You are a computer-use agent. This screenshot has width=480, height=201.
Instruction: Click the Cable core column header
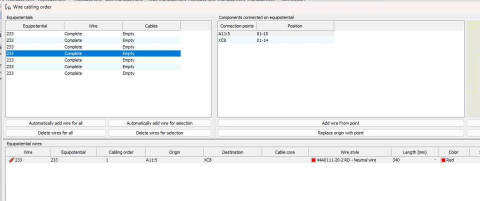[285, 152]
